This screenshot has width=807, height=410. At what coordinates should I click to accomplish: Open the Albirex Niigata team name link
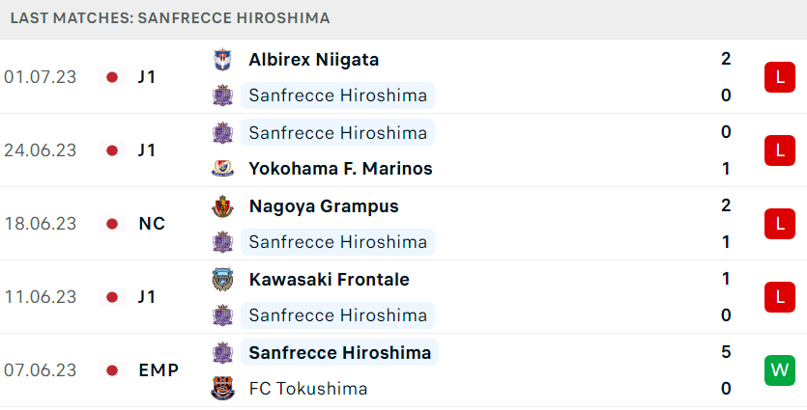(314, 60)
